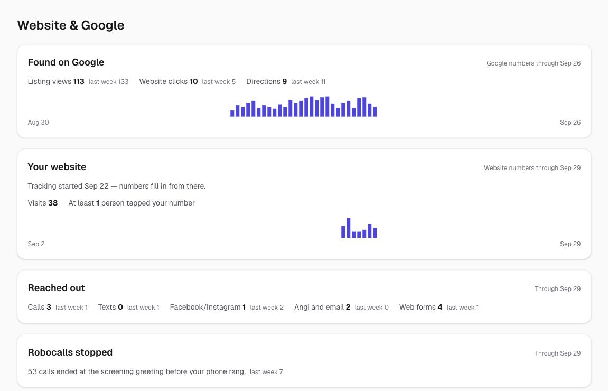This screenshot has width=608, height=391.
Task: Click the '53 calls ended at the screening greeting' text
Action: tap(136, 371)
